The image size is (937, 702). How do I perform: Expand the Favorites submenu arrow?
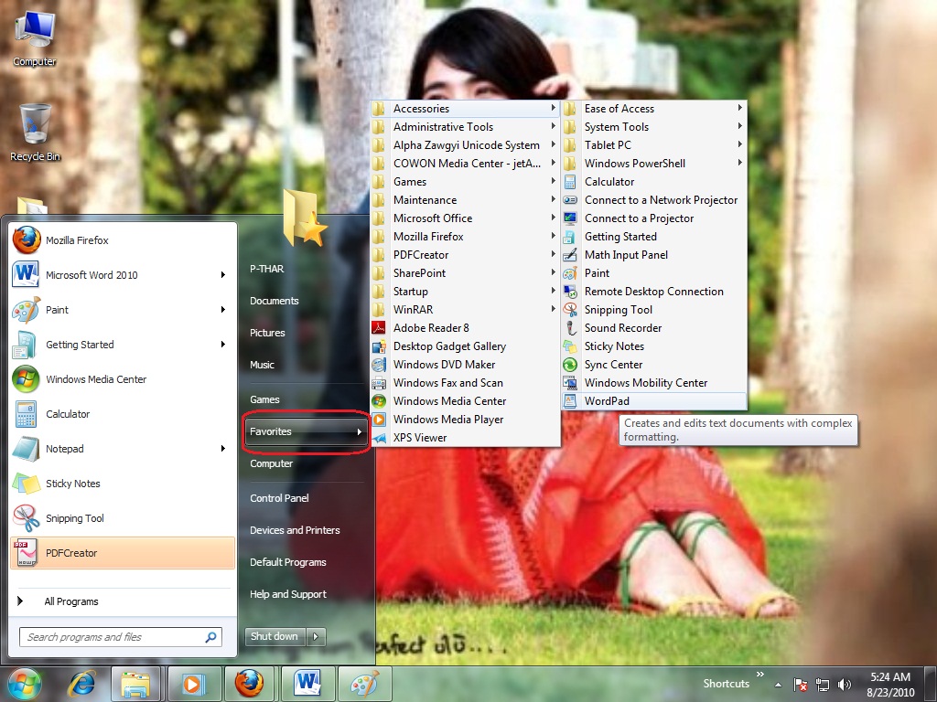[359, 431]
